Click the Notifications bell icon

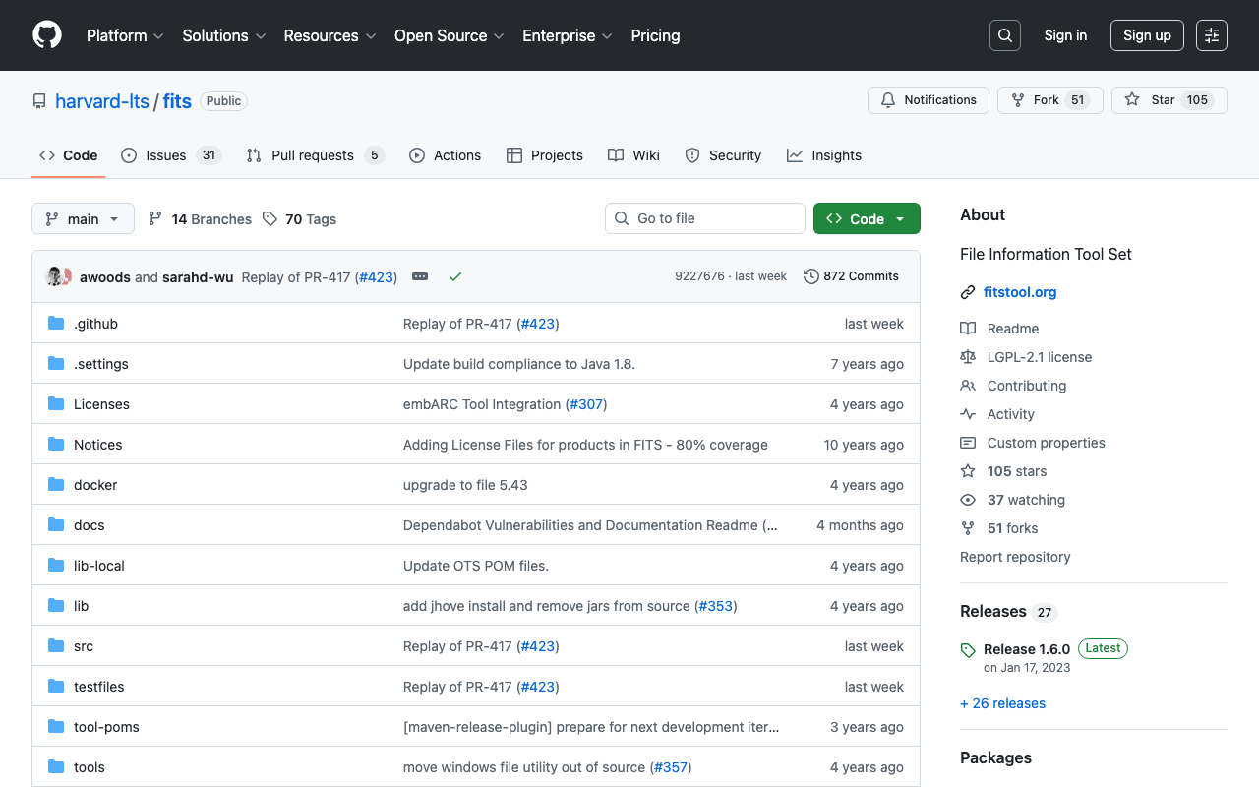pyautogui.click(x=888, y=99)
